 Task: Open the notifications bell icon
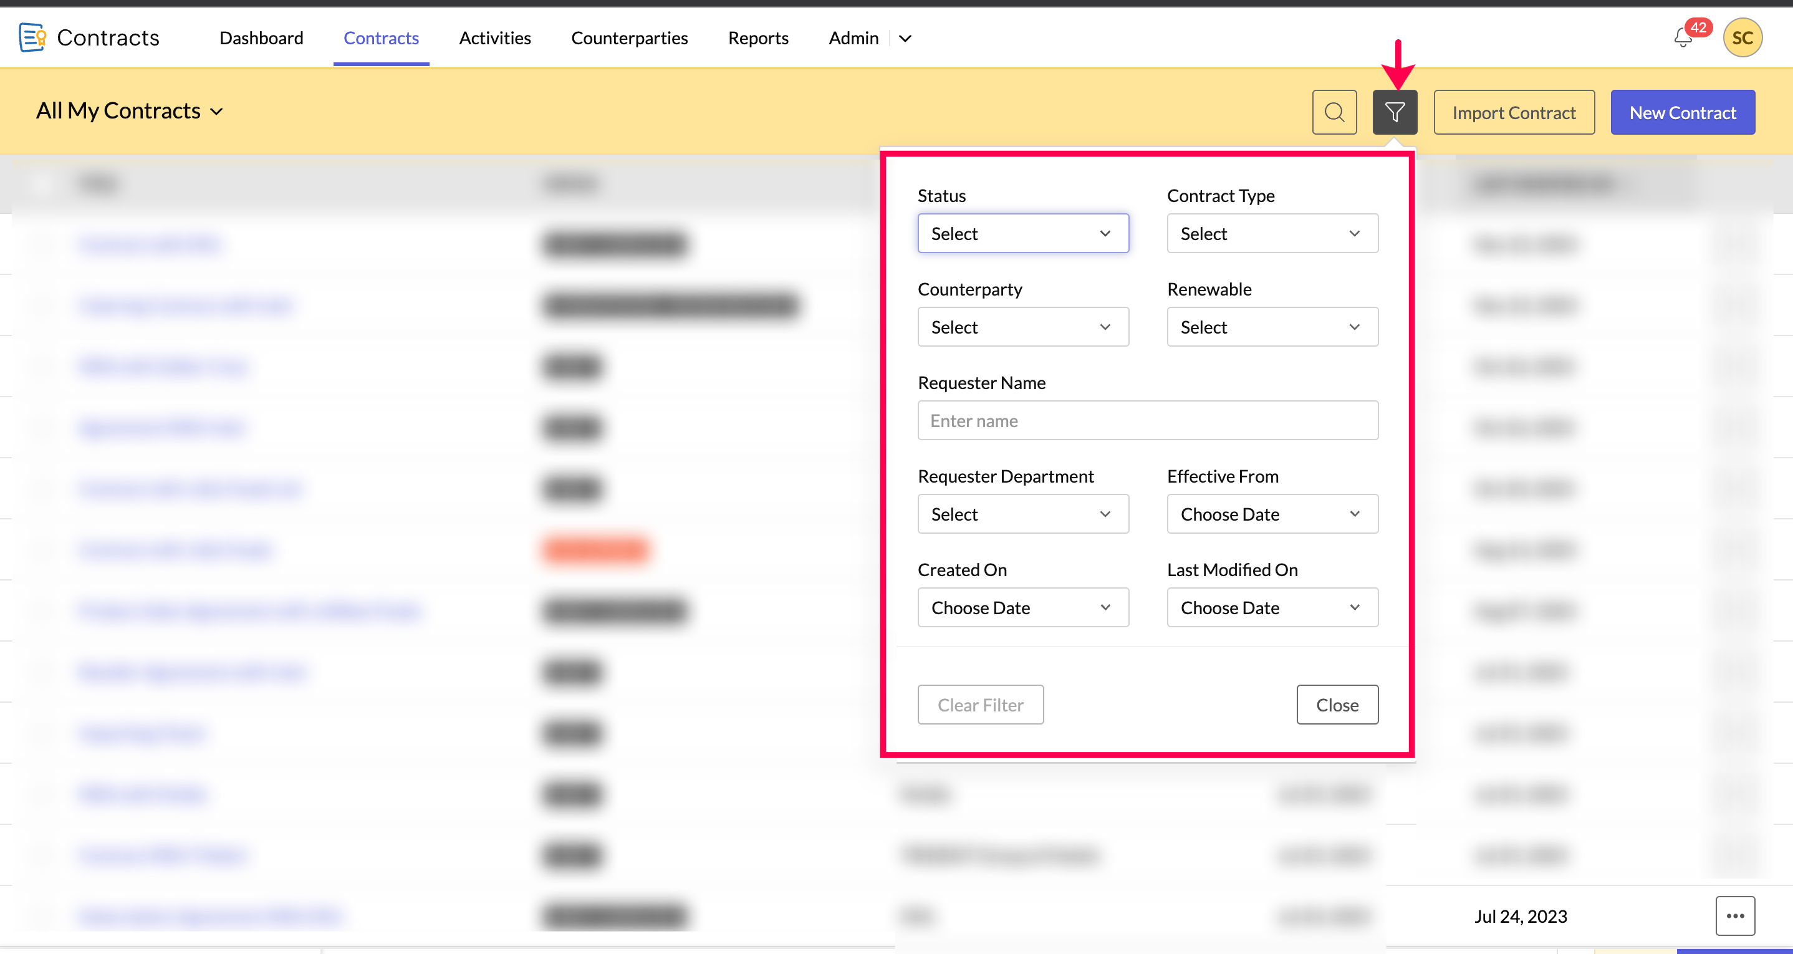tap(1683, 37)
